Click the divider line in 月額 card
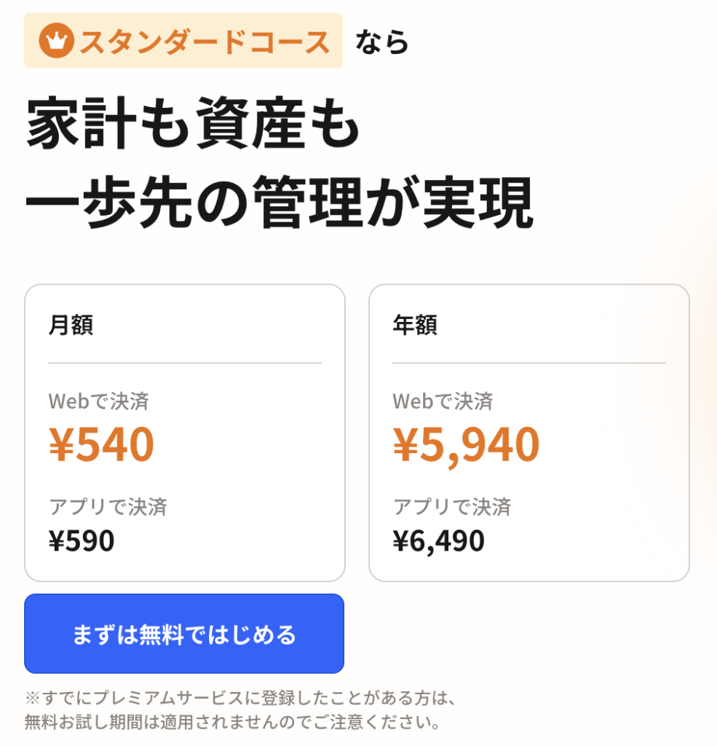Screen dimensions: 717x746 pyautogui.click(x=185, y=363)
